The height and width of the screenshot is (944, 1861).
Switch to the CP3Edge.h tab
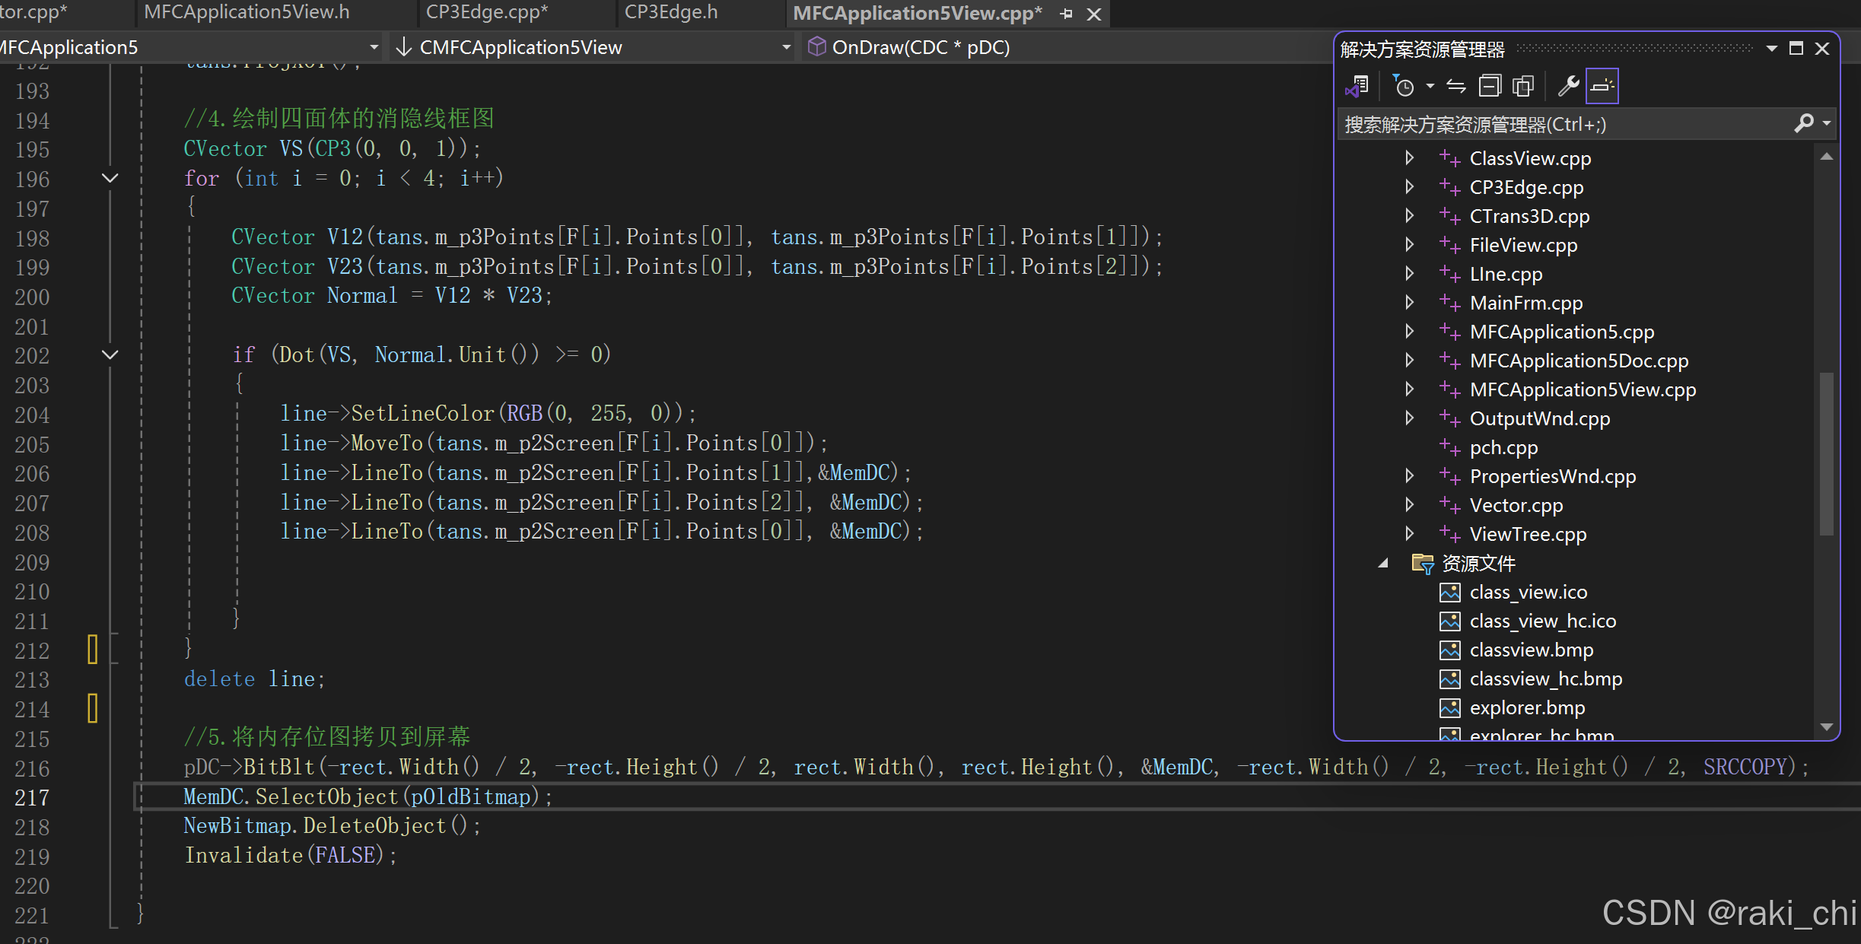coord(670,12)
